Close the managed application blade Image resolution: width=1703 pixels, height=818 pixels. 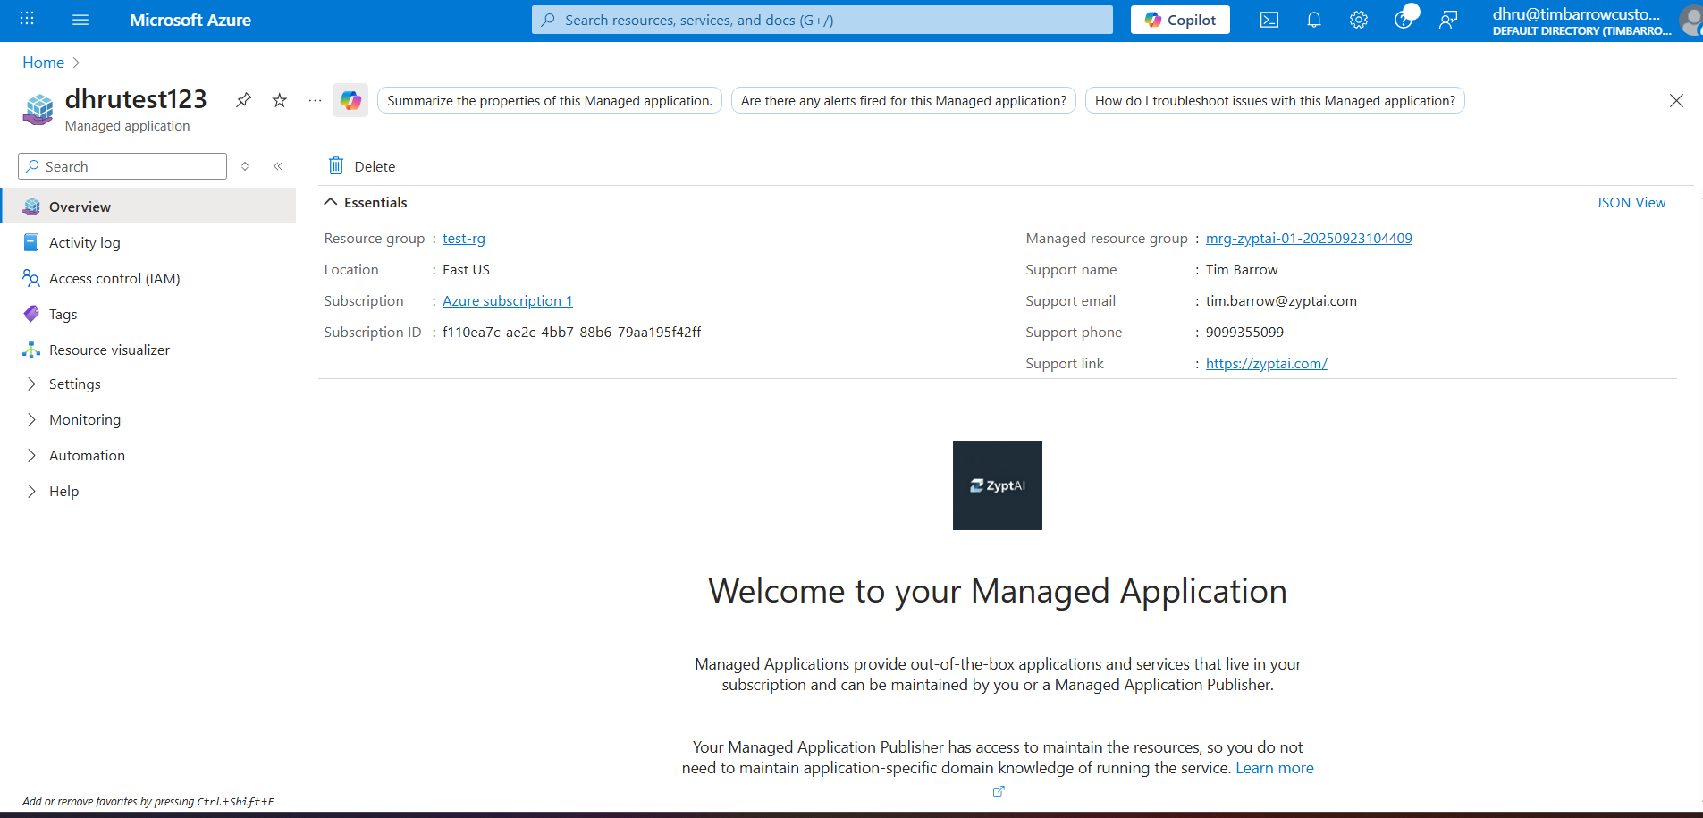click(x=1676, y=101)
